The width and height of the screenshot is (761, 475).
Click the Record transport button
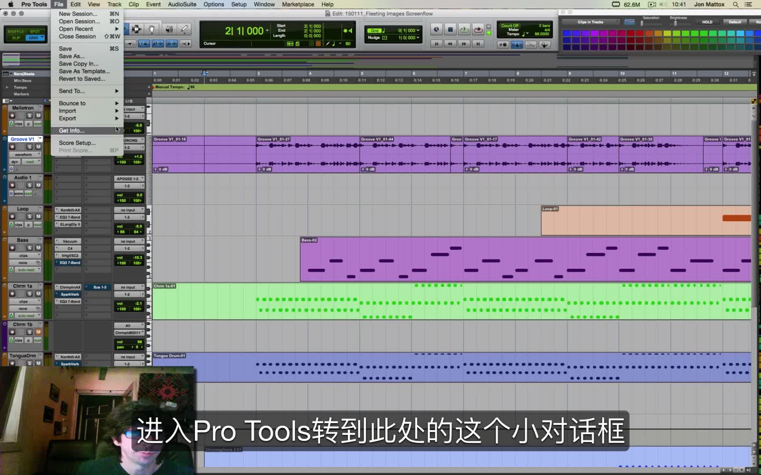[x=478, y=29]
